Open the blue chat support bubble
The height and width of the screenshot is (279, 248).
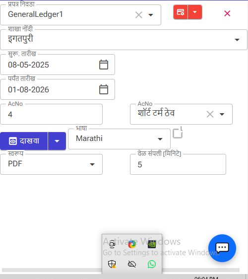(222, 248)
